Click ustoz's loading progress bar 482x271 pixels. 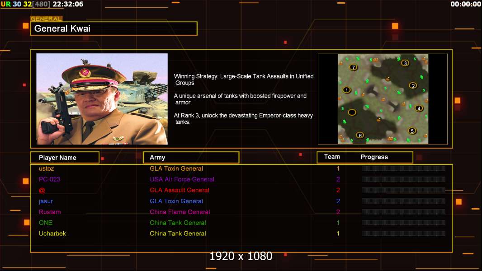tap(403, 168)
